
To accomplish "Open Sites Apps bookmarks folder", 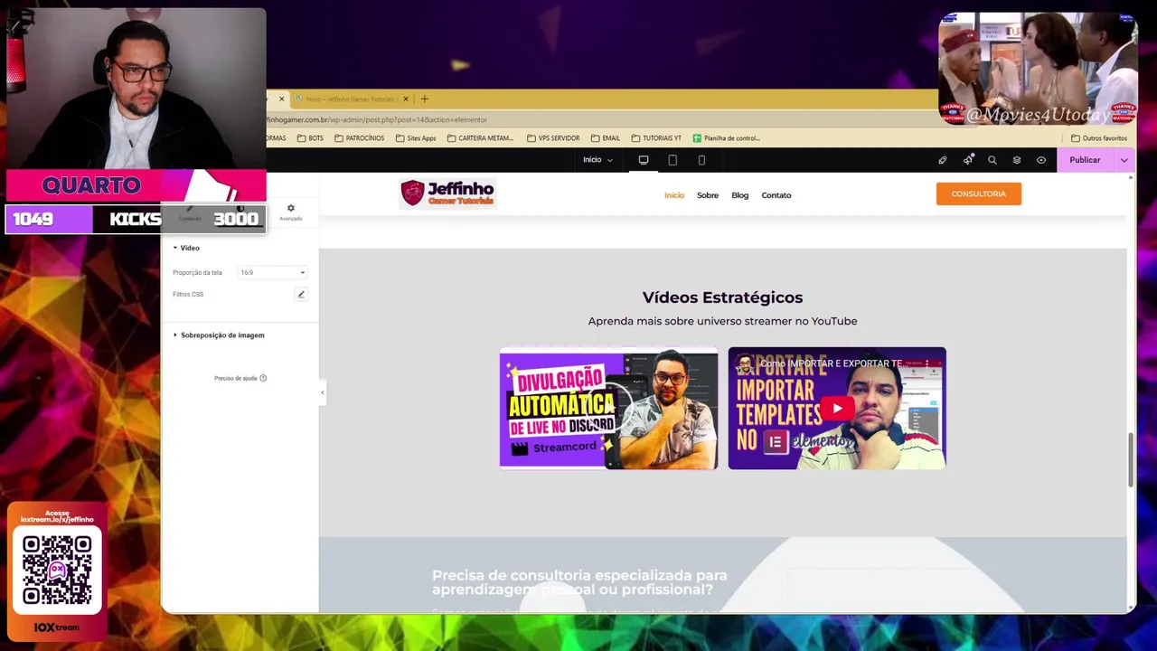I will coord(416,138).
